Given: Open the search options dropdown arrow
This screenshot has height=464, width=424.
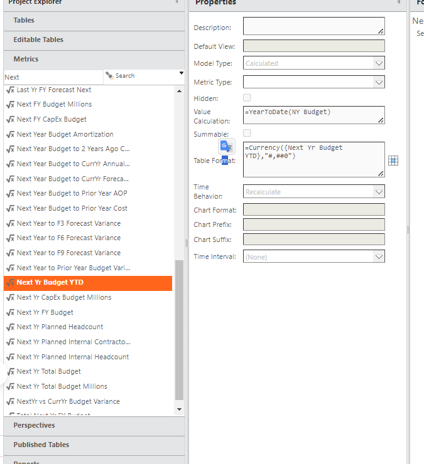Looking at the screenshot, I should [181, 73].
